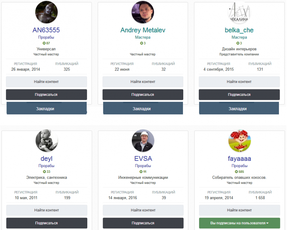Open AN63555's profile avatar
Viewport: 287px width, 230px height.
pyautogui.click(x=46, y=12)
